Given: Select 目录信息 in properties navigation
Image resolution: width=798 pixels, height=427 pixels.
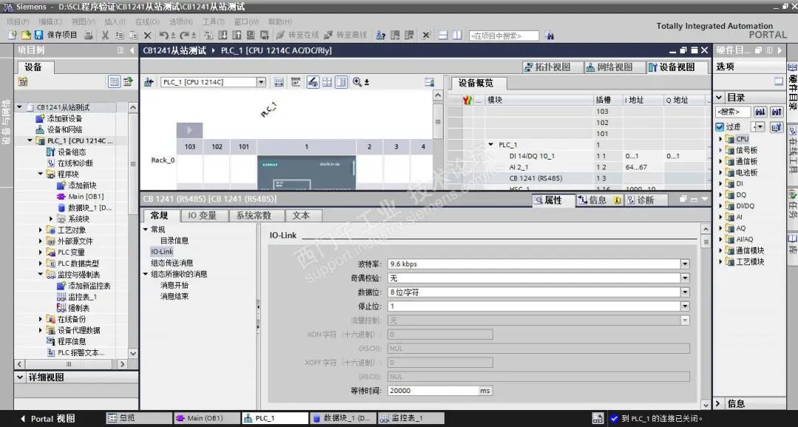Looking at the screenshot, I should click(x=174, y=241).
